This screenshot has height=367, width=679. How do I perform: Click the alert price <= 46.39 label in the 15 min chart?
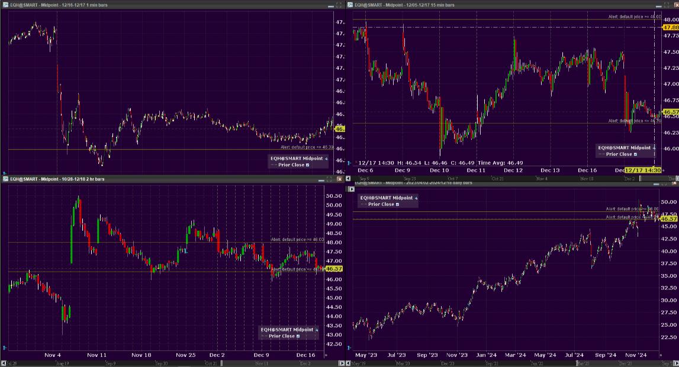(635, 121)
